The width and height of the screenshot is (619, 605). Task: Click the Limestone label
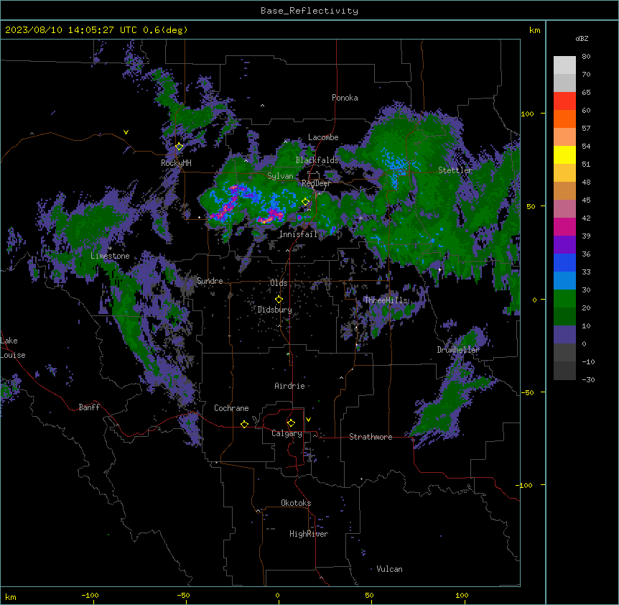[110, 256]
